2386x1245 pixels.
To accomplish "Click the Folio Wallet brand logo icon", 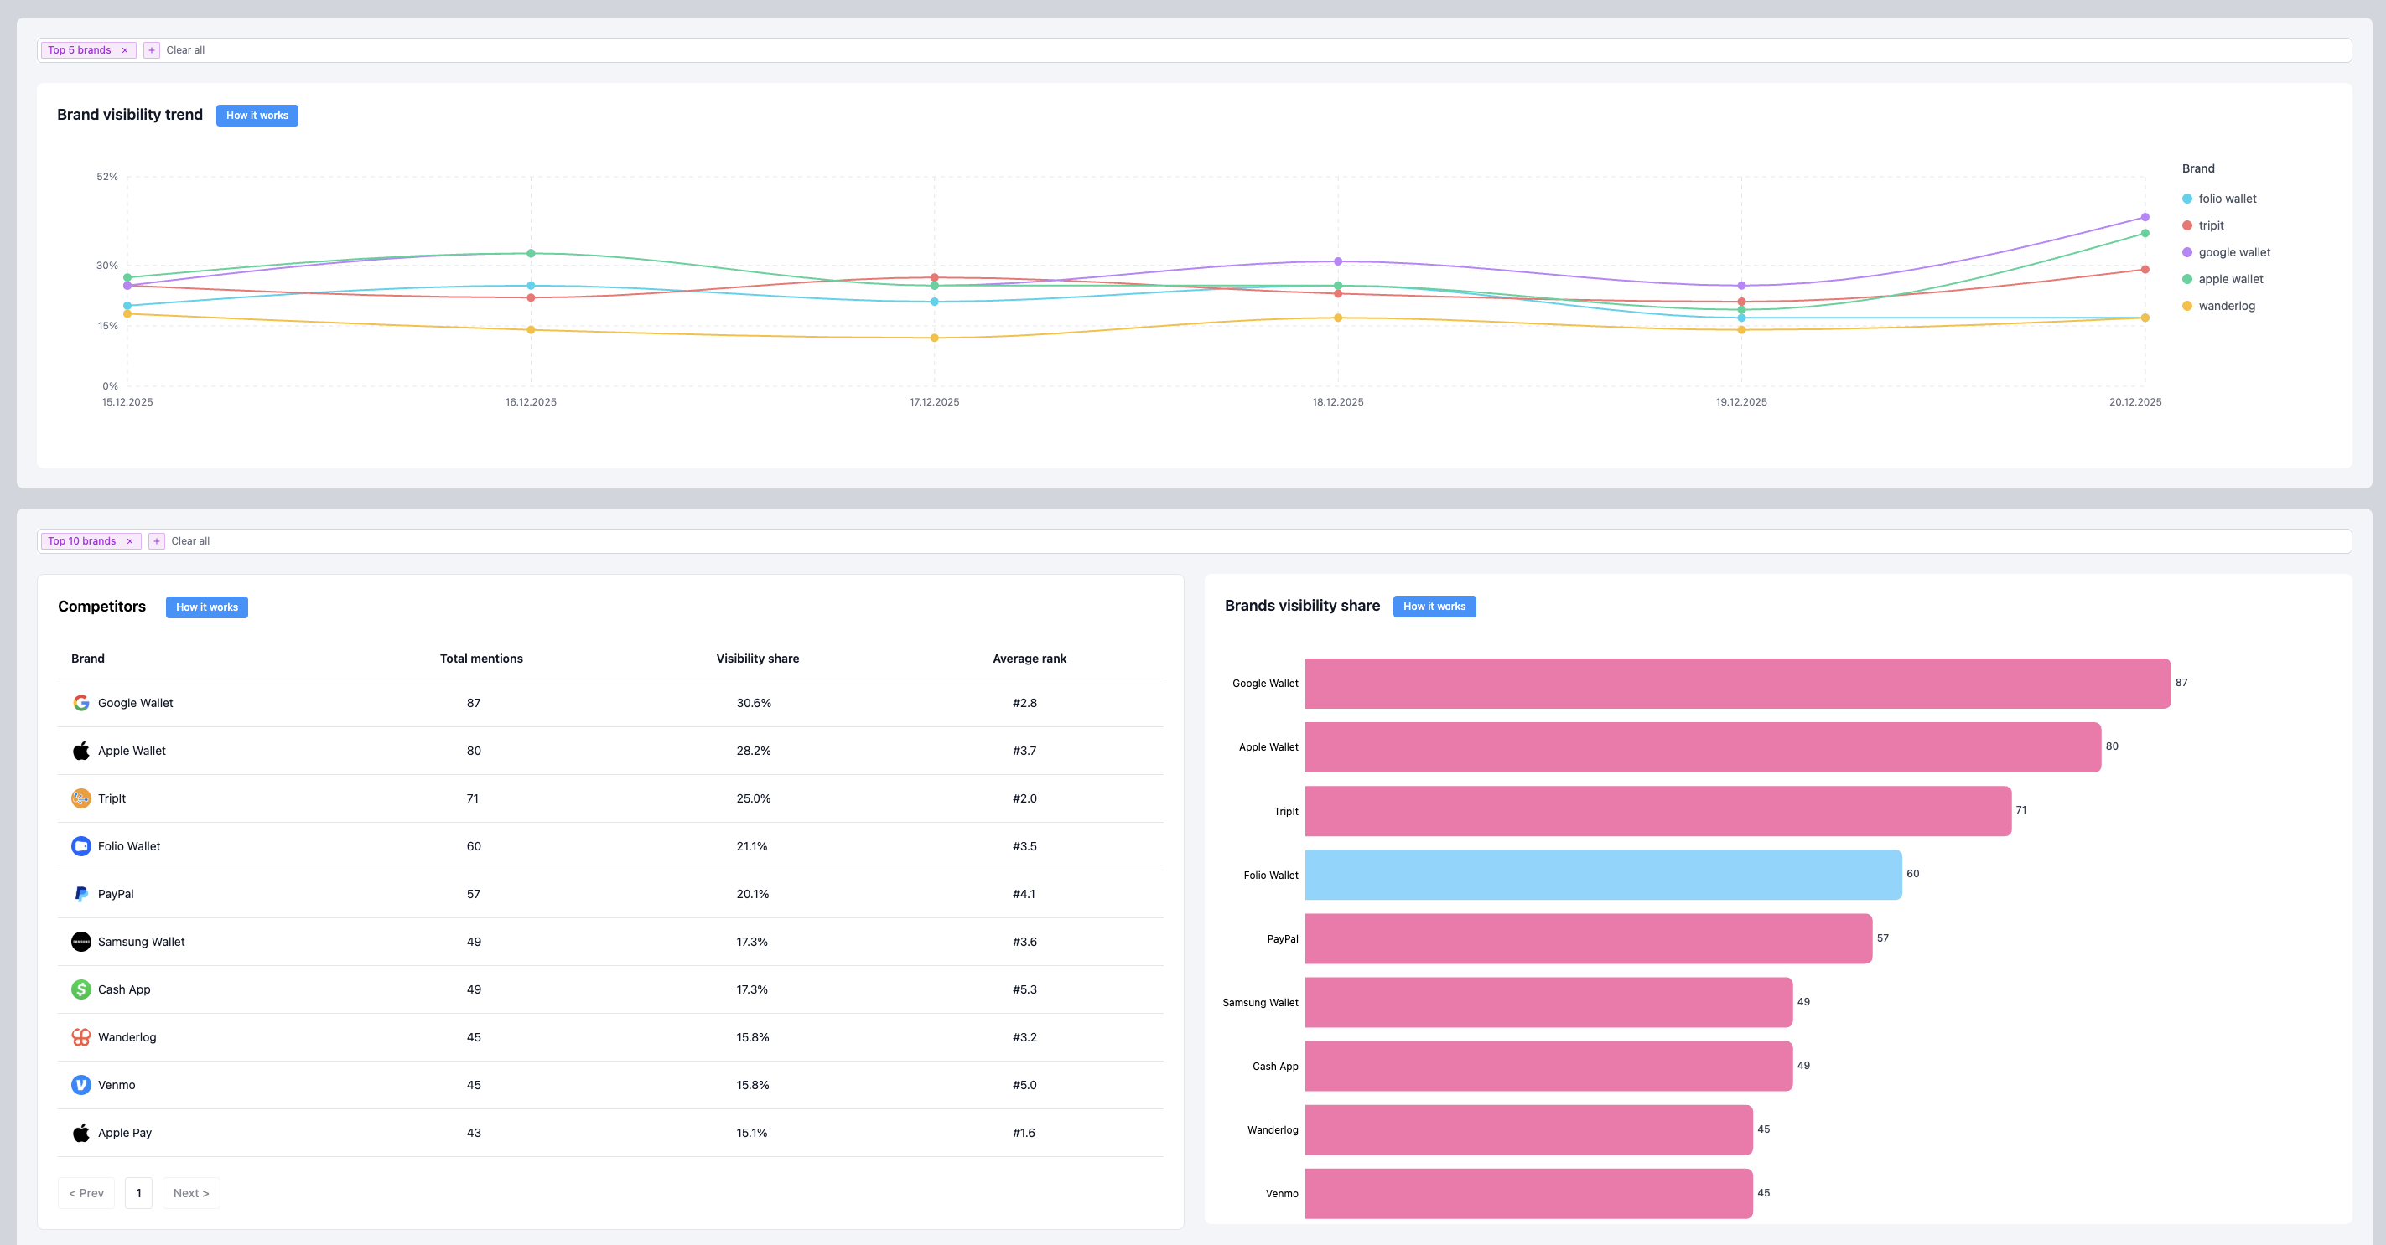I will [x=81, y=846].
